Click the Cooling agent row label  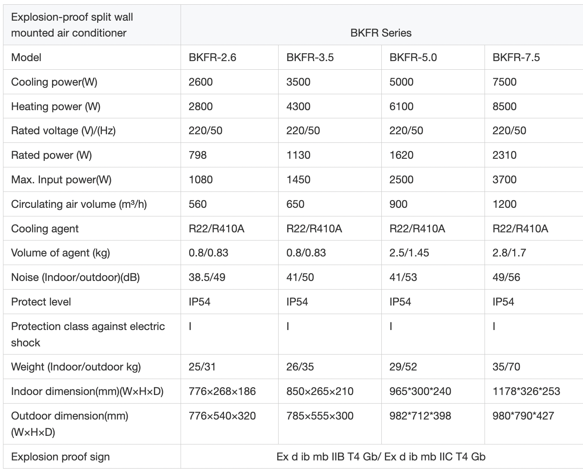[x=45, y=228]
